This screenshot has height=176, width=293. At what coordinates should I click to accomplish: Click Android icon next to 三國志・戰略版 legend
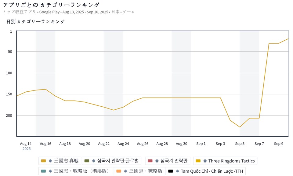[x=126, y=171]
